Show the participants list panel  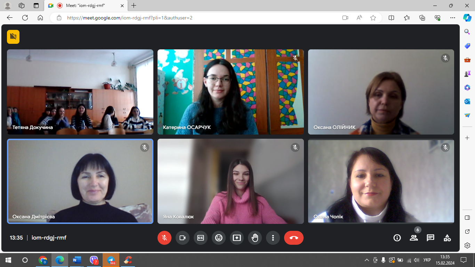coord(413,238)
